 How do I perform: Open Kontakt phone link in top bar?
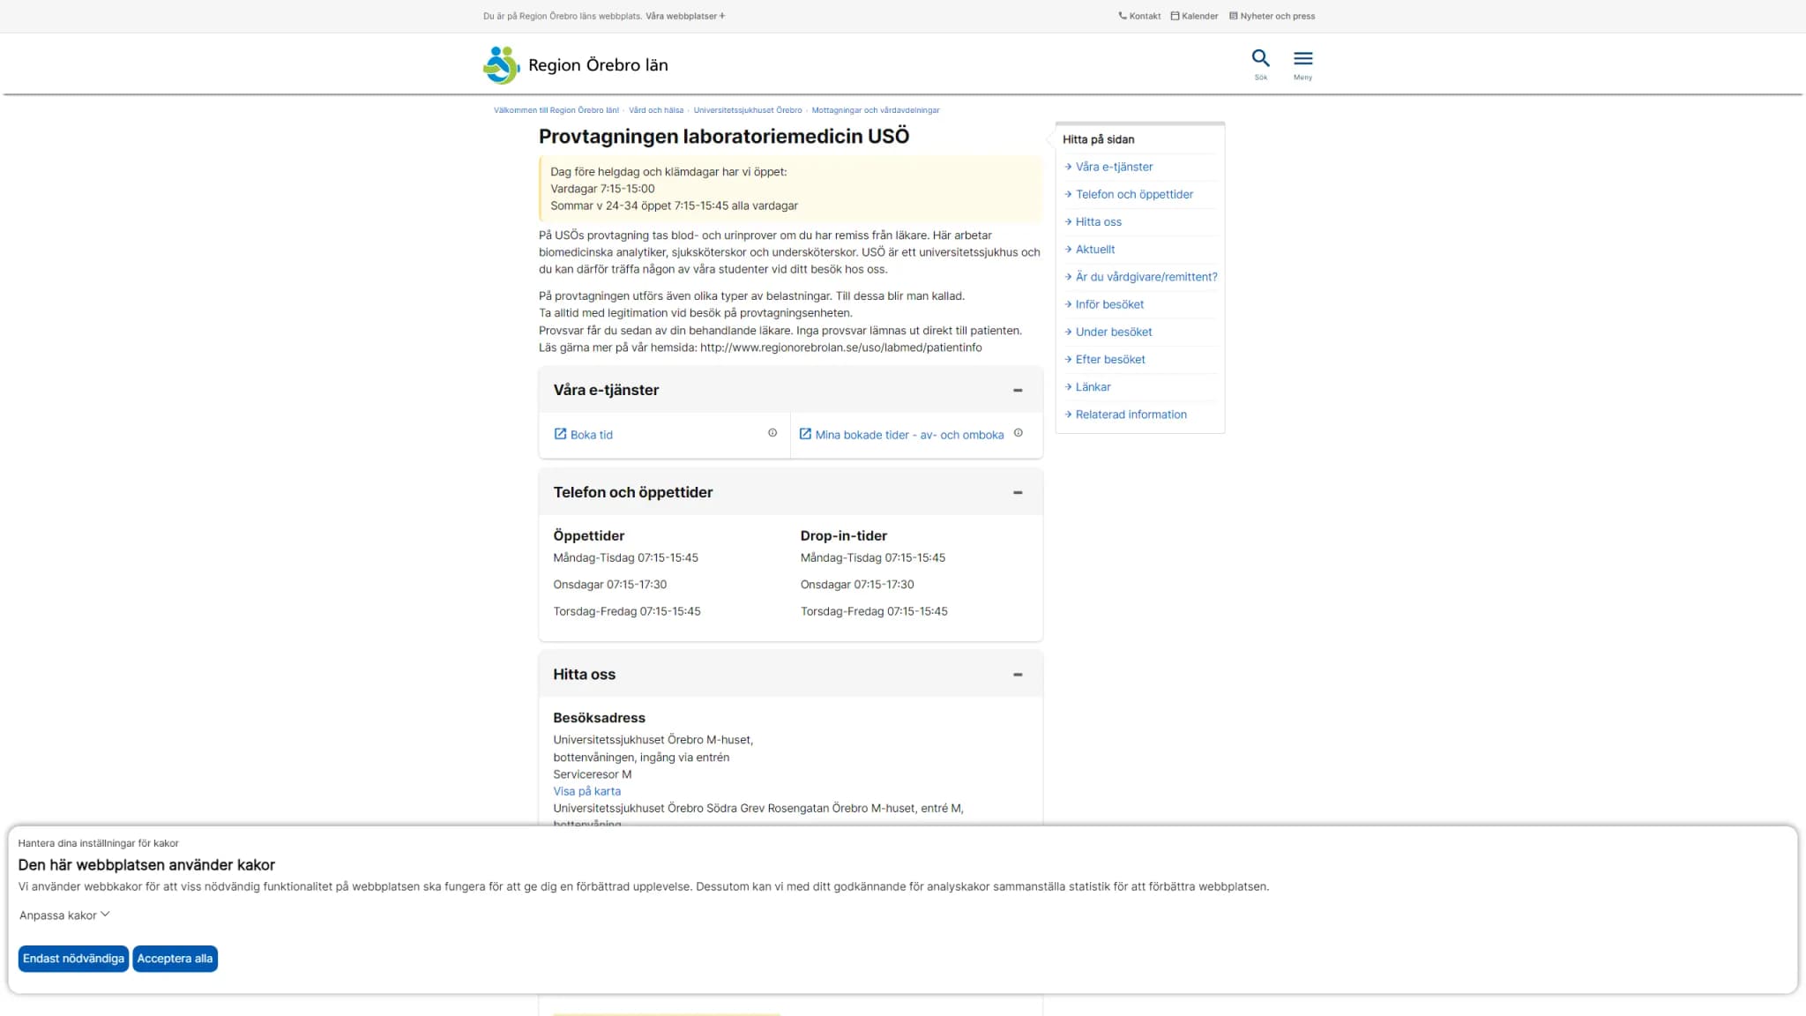click(1139, 16)
